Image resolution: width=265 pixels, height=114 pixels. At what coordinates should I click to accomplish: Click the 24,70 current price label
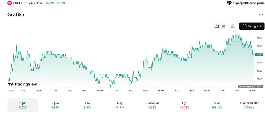tap(259, 55)
